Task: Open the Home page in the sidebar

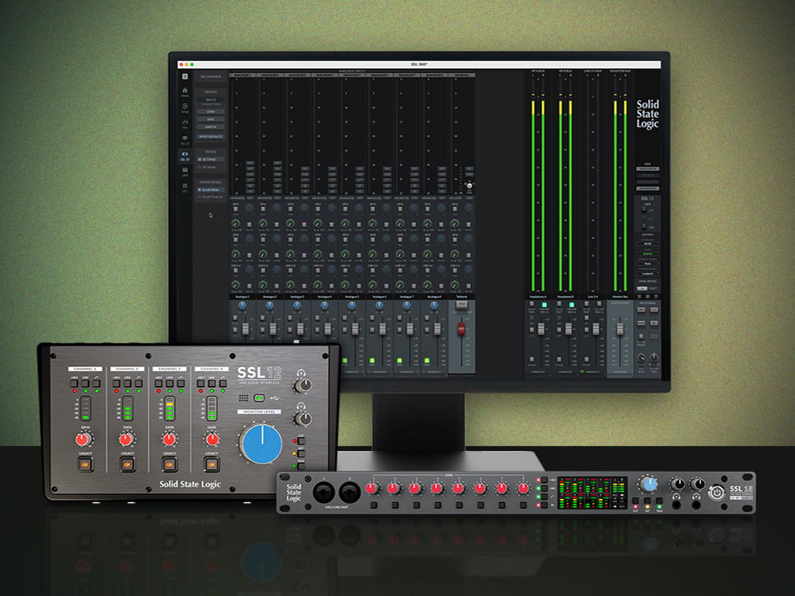Action: (185, 91)
